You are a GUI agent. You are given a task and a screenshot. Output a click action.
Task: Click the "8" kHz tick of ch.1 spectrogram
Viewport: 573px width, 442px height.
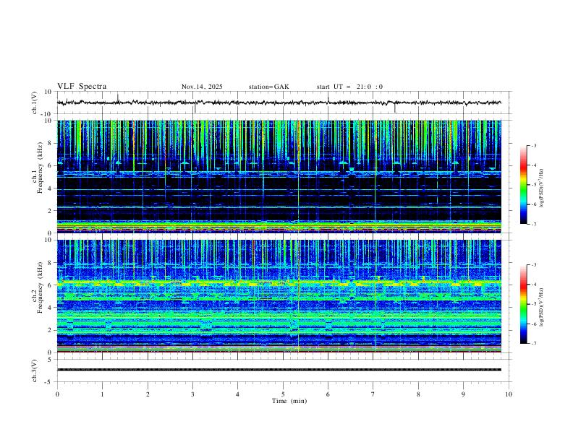click(x=50, y=143)
